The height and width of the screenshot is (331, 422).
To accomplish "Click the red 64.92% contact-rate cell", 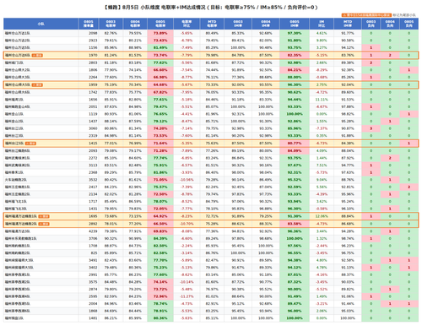I will pos(160,216).
